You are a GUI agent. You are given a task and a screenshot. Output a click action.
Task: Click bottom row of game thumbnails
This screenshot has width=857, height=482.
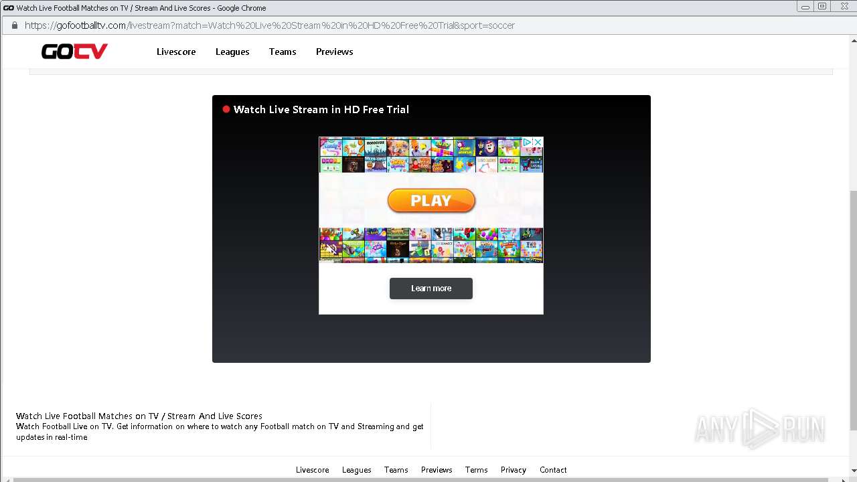point(431,244)
